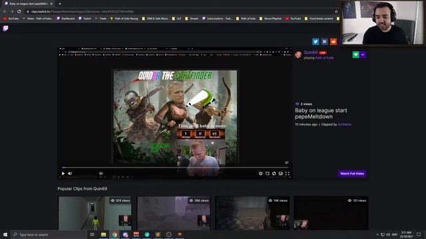426x239 pixels.
Task: Open 'News - Path of Exile' bookmark
Action: 37,19
